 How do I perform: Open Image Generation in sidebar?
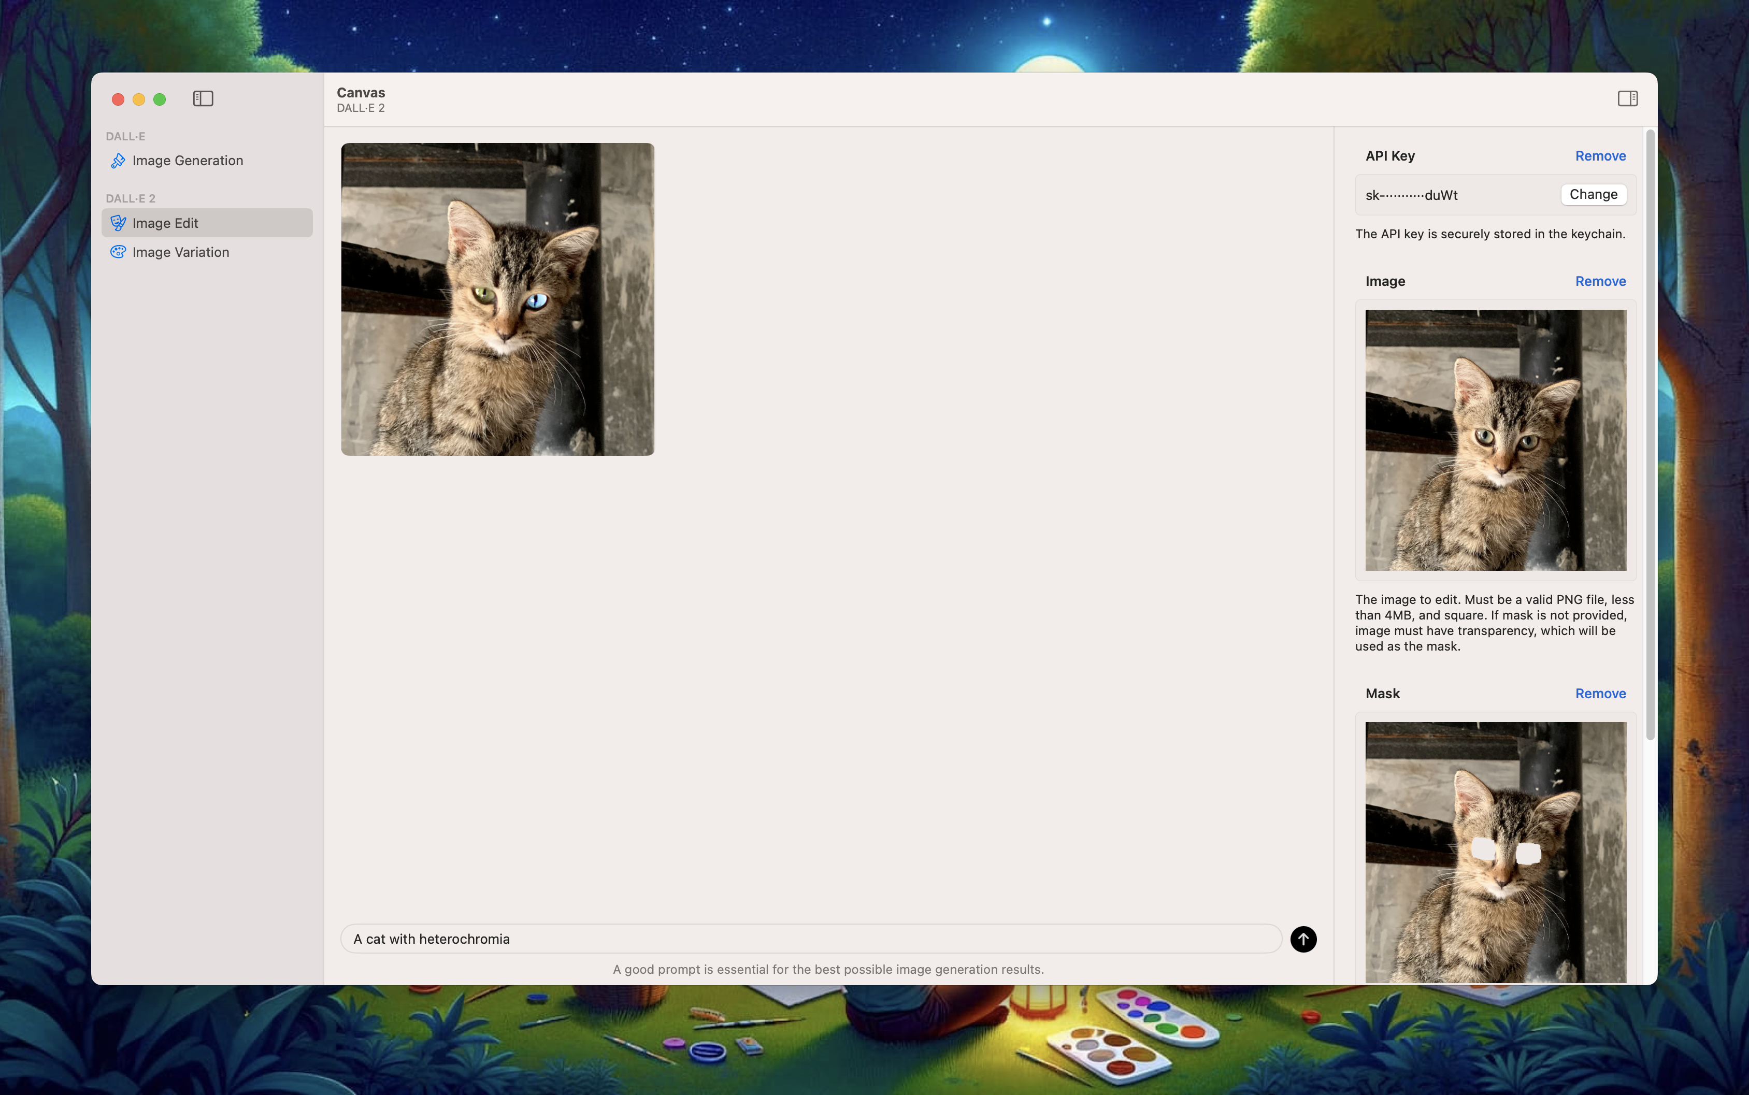188,161
